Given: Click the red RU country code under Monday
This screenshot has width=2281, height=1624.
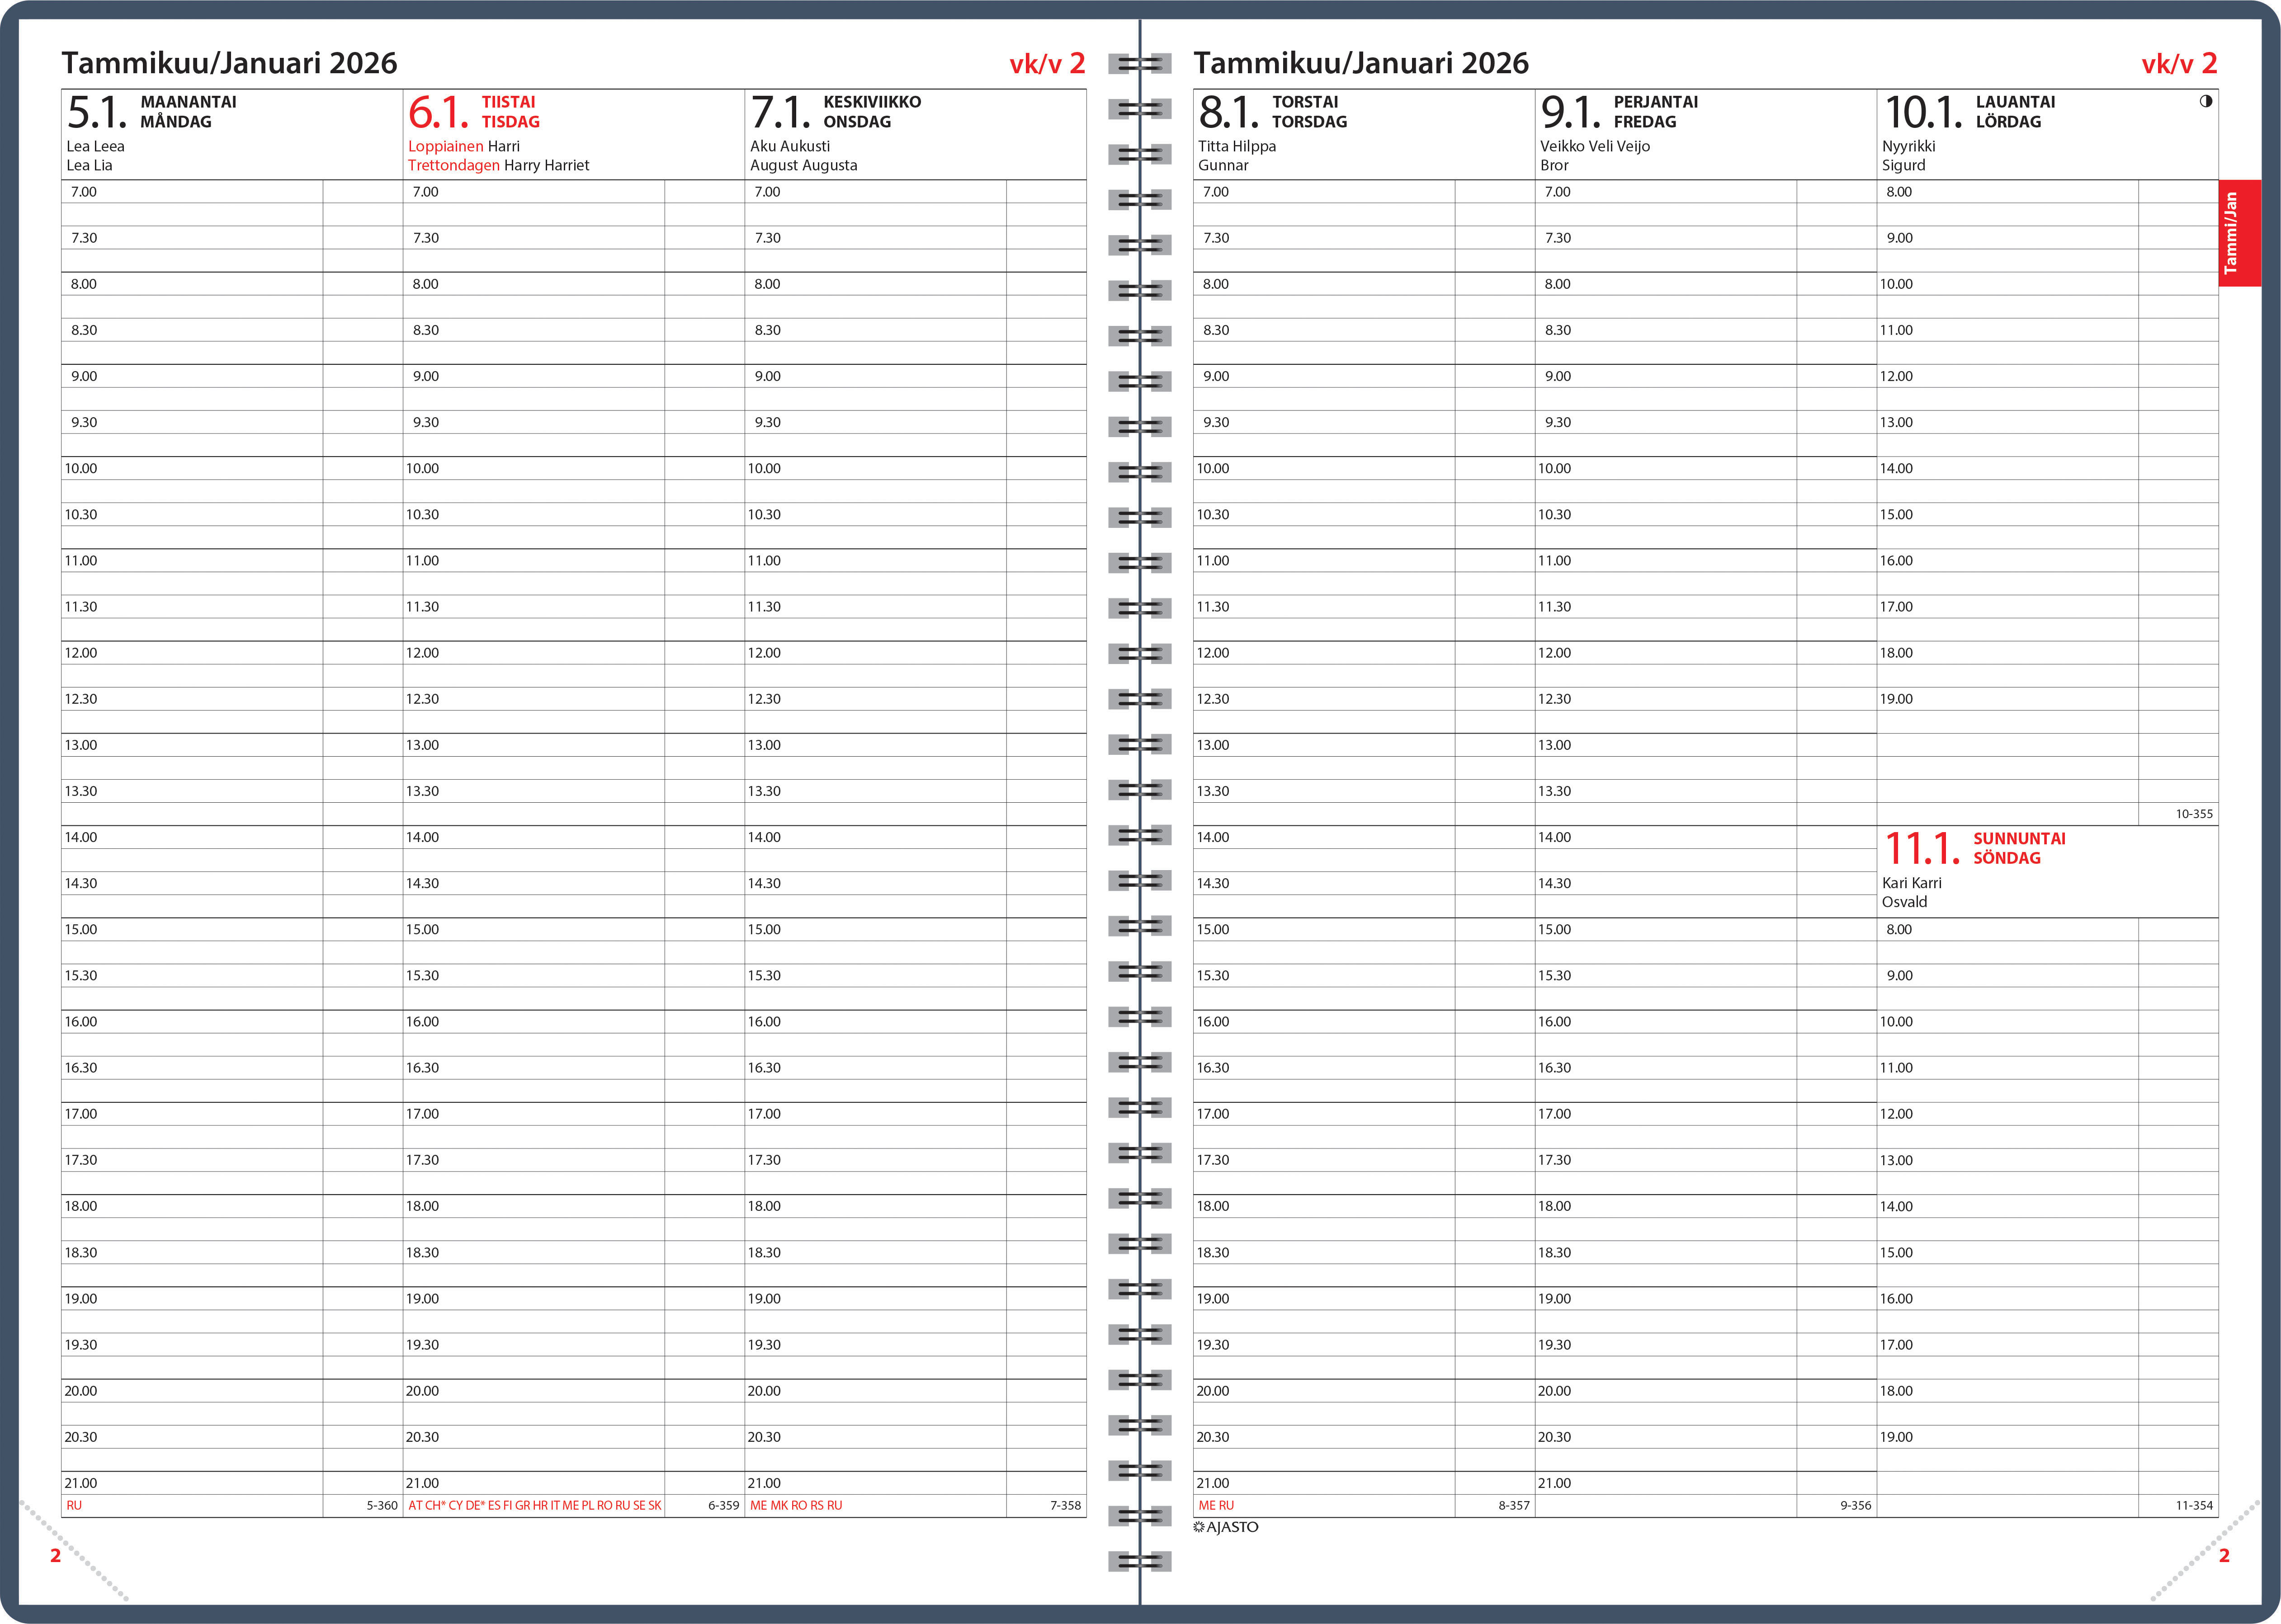Looking at the screenshot, I should [x=74, y=1505].
